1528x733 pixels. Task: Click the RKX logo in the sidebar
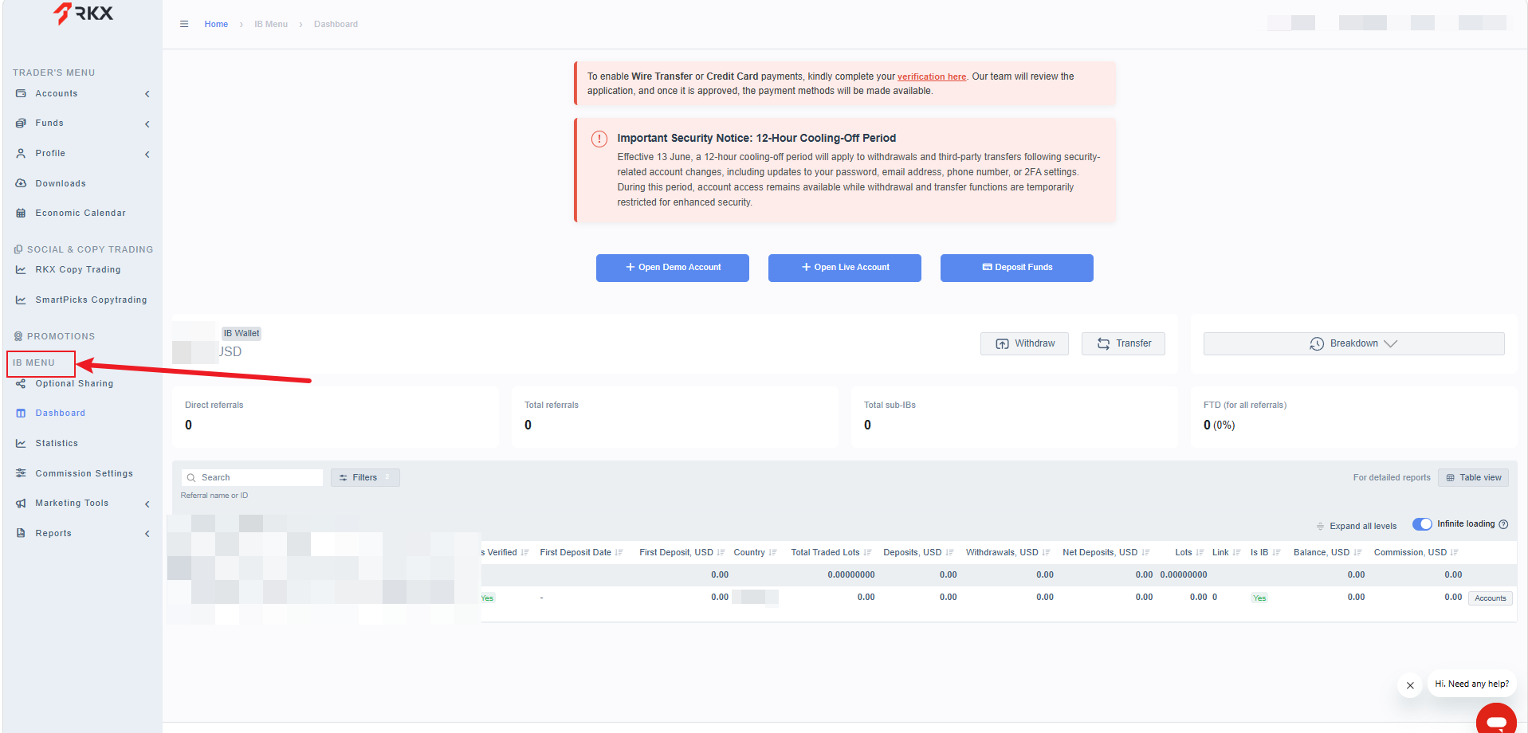tap(84, 14)
